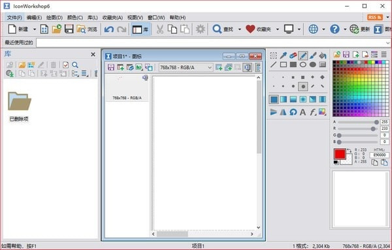This screenshot has height=250, width=392.
Task: Open the 768x768 - RGB/A format dropdown
Action: tap(186, 67)
